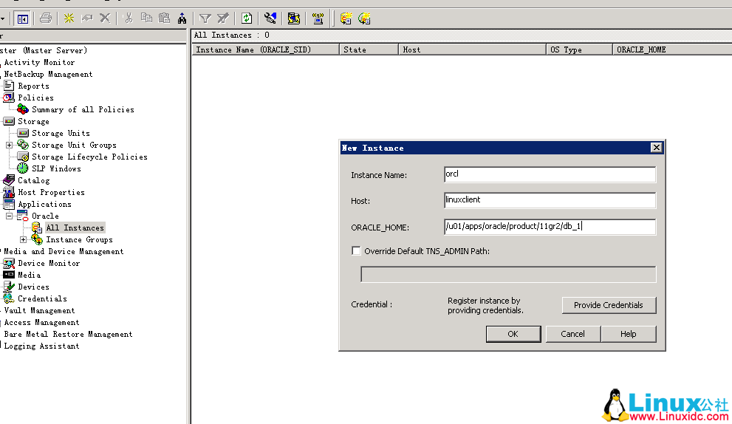The width and height of the screenshot is (732, 424).
Task: Click the Print toolbar icon
Action: click(x=46, y=18)
